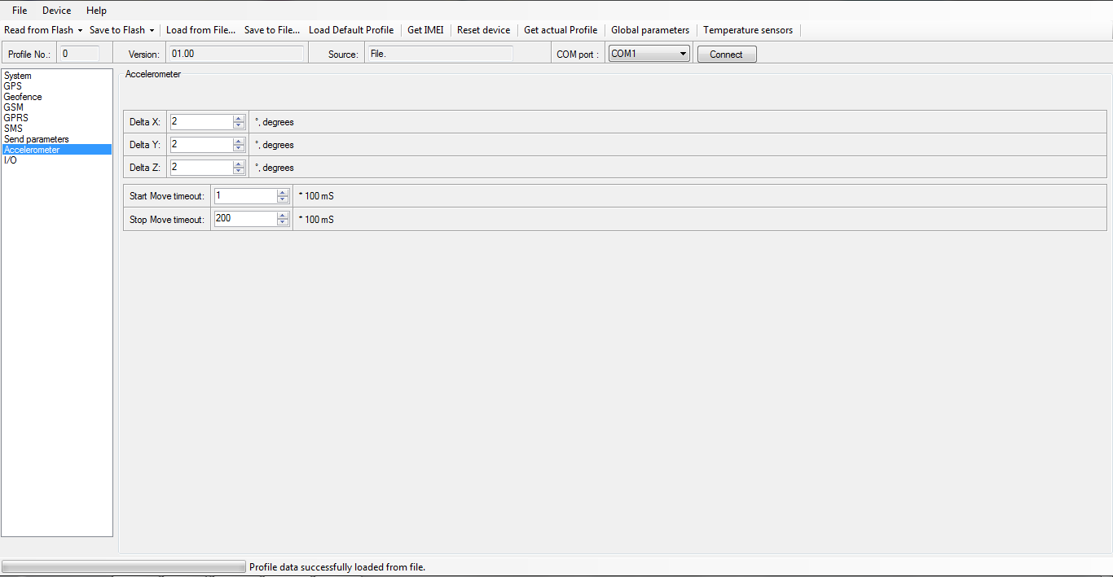The height and width of the screenshot is (577, 1113).
Task: Click Reset device in toolbar
Action: click(x=483, y=30)
